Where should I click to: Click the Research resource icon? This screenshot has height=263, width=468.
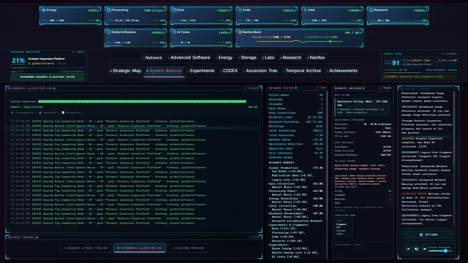(371, 10)
